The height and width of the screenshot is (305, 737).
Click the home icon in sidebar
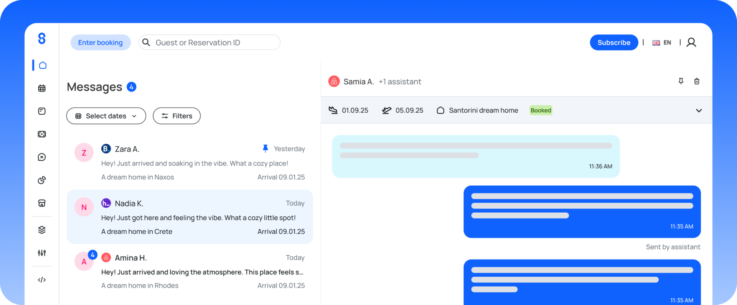pos(43,65)
